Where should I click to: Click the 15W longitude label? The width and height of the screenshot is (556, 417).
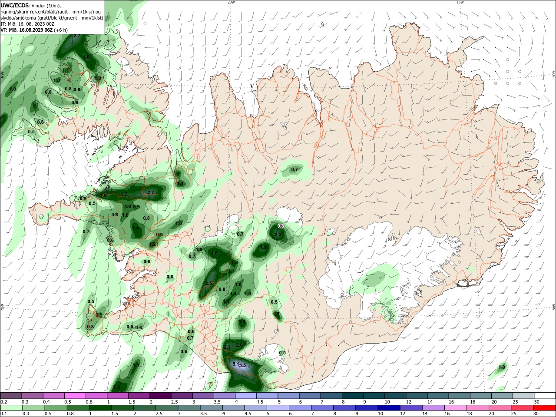tap(460, 2)
